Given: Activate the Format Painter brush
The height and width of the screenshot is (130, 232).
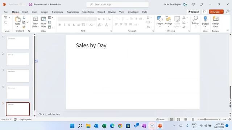Looking at the screenshot, I should click(x=24, y=27).
